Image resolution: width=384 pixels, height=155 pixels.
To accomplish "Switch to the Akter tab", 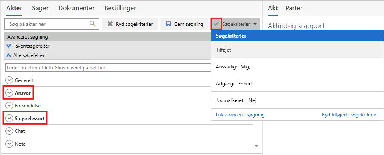I will point(14,8).
